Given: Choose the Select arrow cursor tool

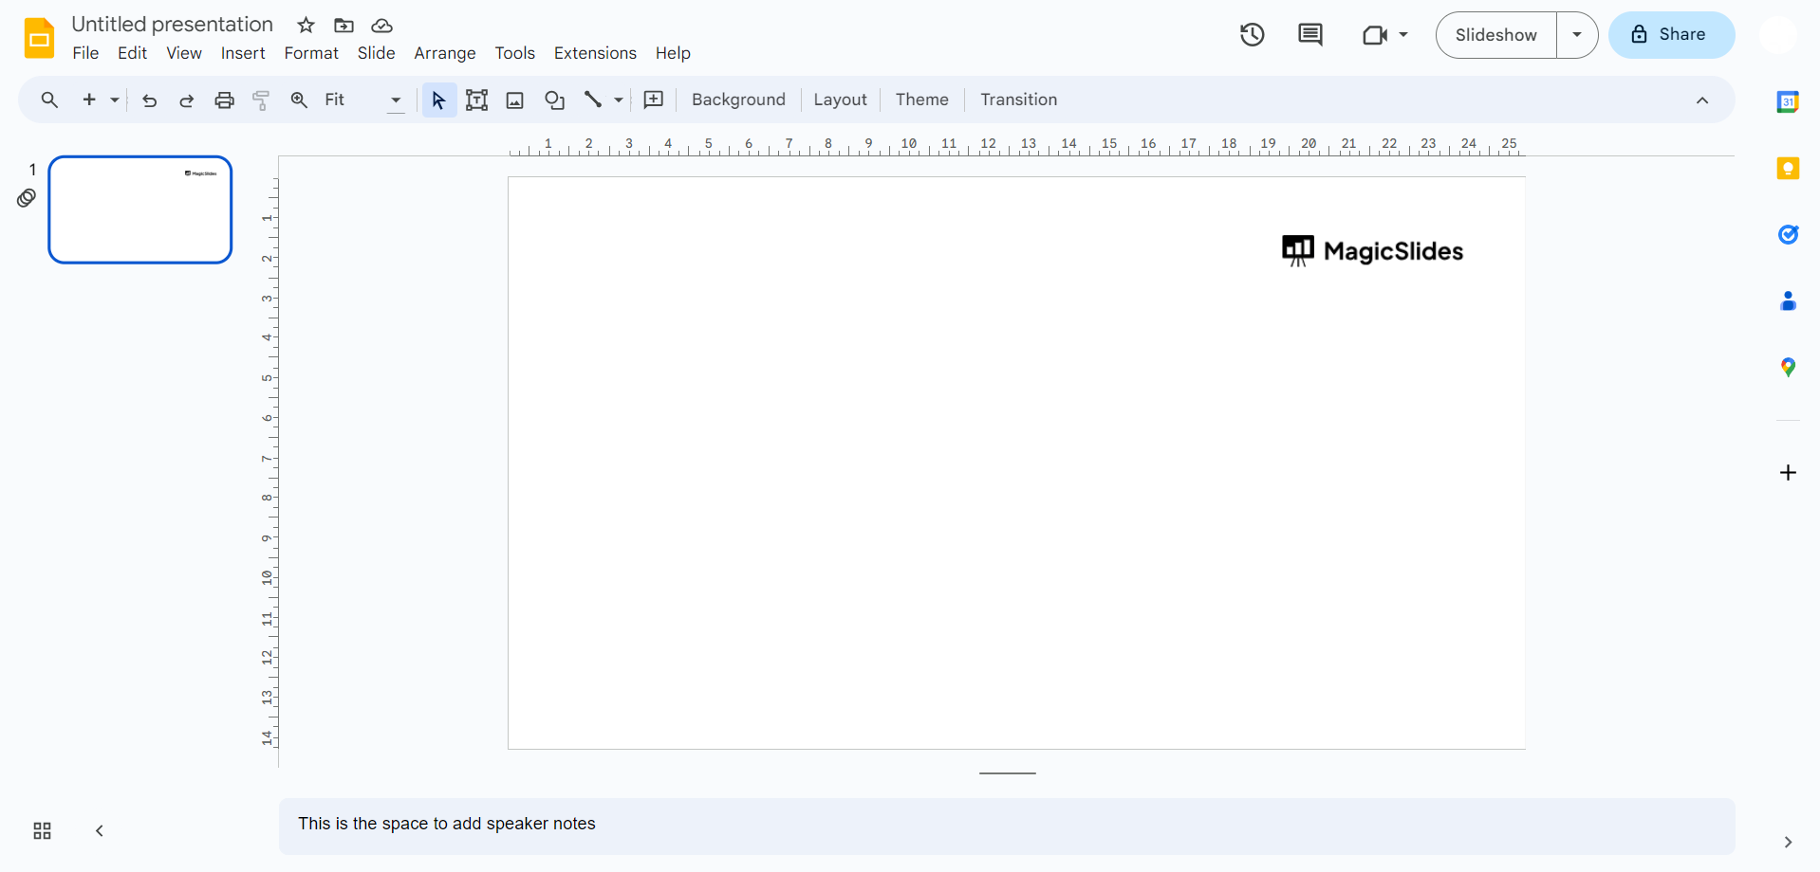Looking at the screenshot, I should (438, 100).
